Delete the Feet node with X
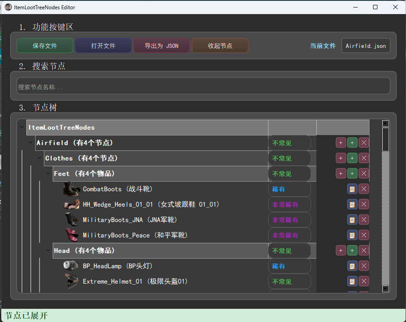406x322 pixels. [x=363, y=173]
